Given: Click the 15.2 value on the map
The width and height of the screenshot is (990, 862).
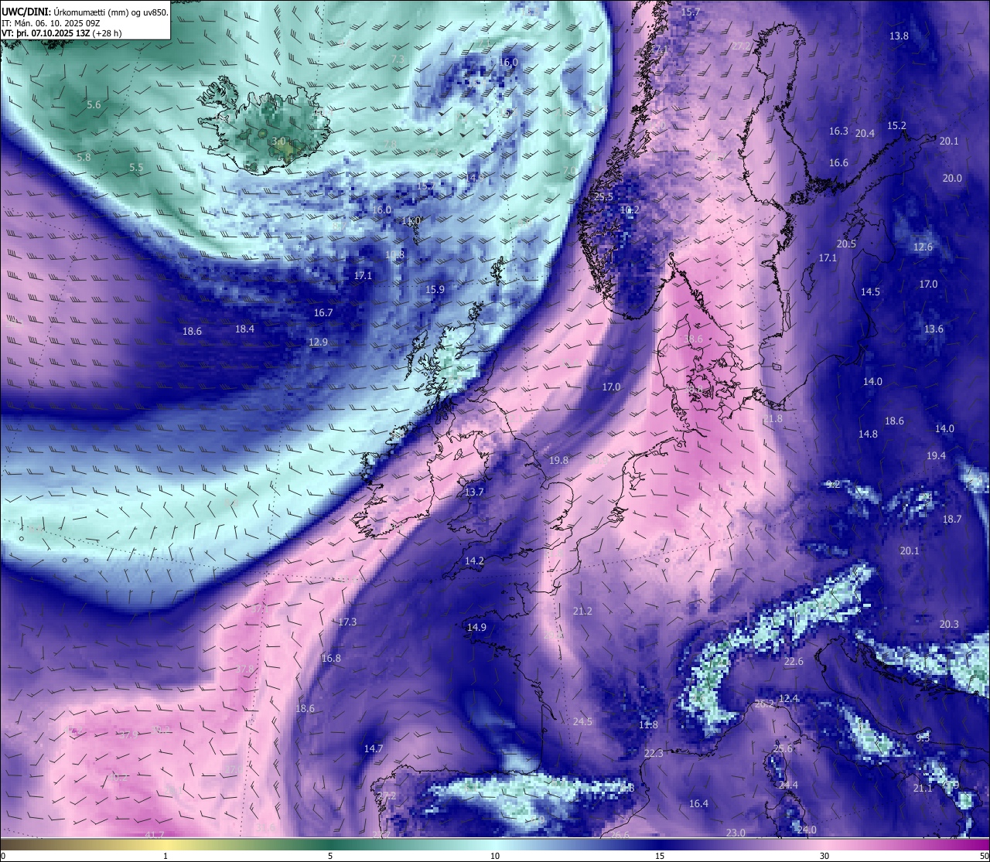Looking at the screenshot, I should 896,125.
